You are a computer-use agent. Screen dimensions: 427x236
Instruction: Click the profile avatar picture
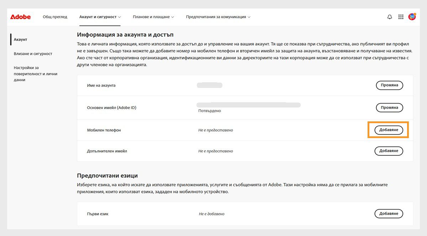(x=412, y=17)
